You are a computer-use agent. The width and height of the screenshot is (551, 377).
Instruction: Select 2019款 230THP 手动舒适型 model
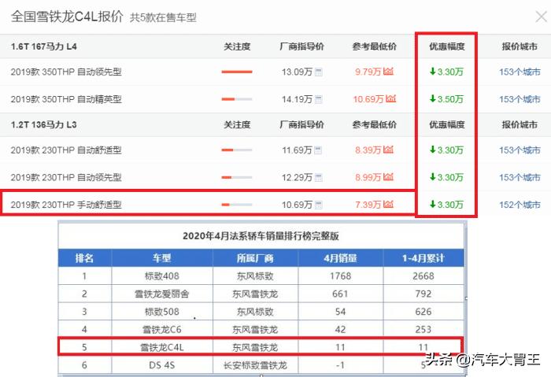[x=66, y=205]
